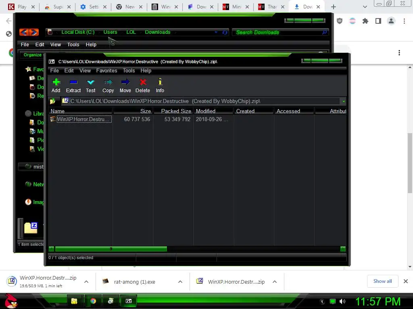Viewport: 413px width, 309px height.
Task: Go up one folder level in 7-Zip
Action: tap(53, 101)
